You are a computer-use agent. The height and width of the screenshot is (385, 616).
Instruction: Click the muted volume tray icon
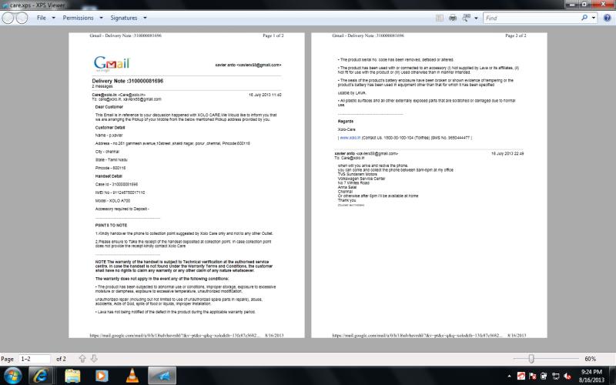tap(567, 377)
